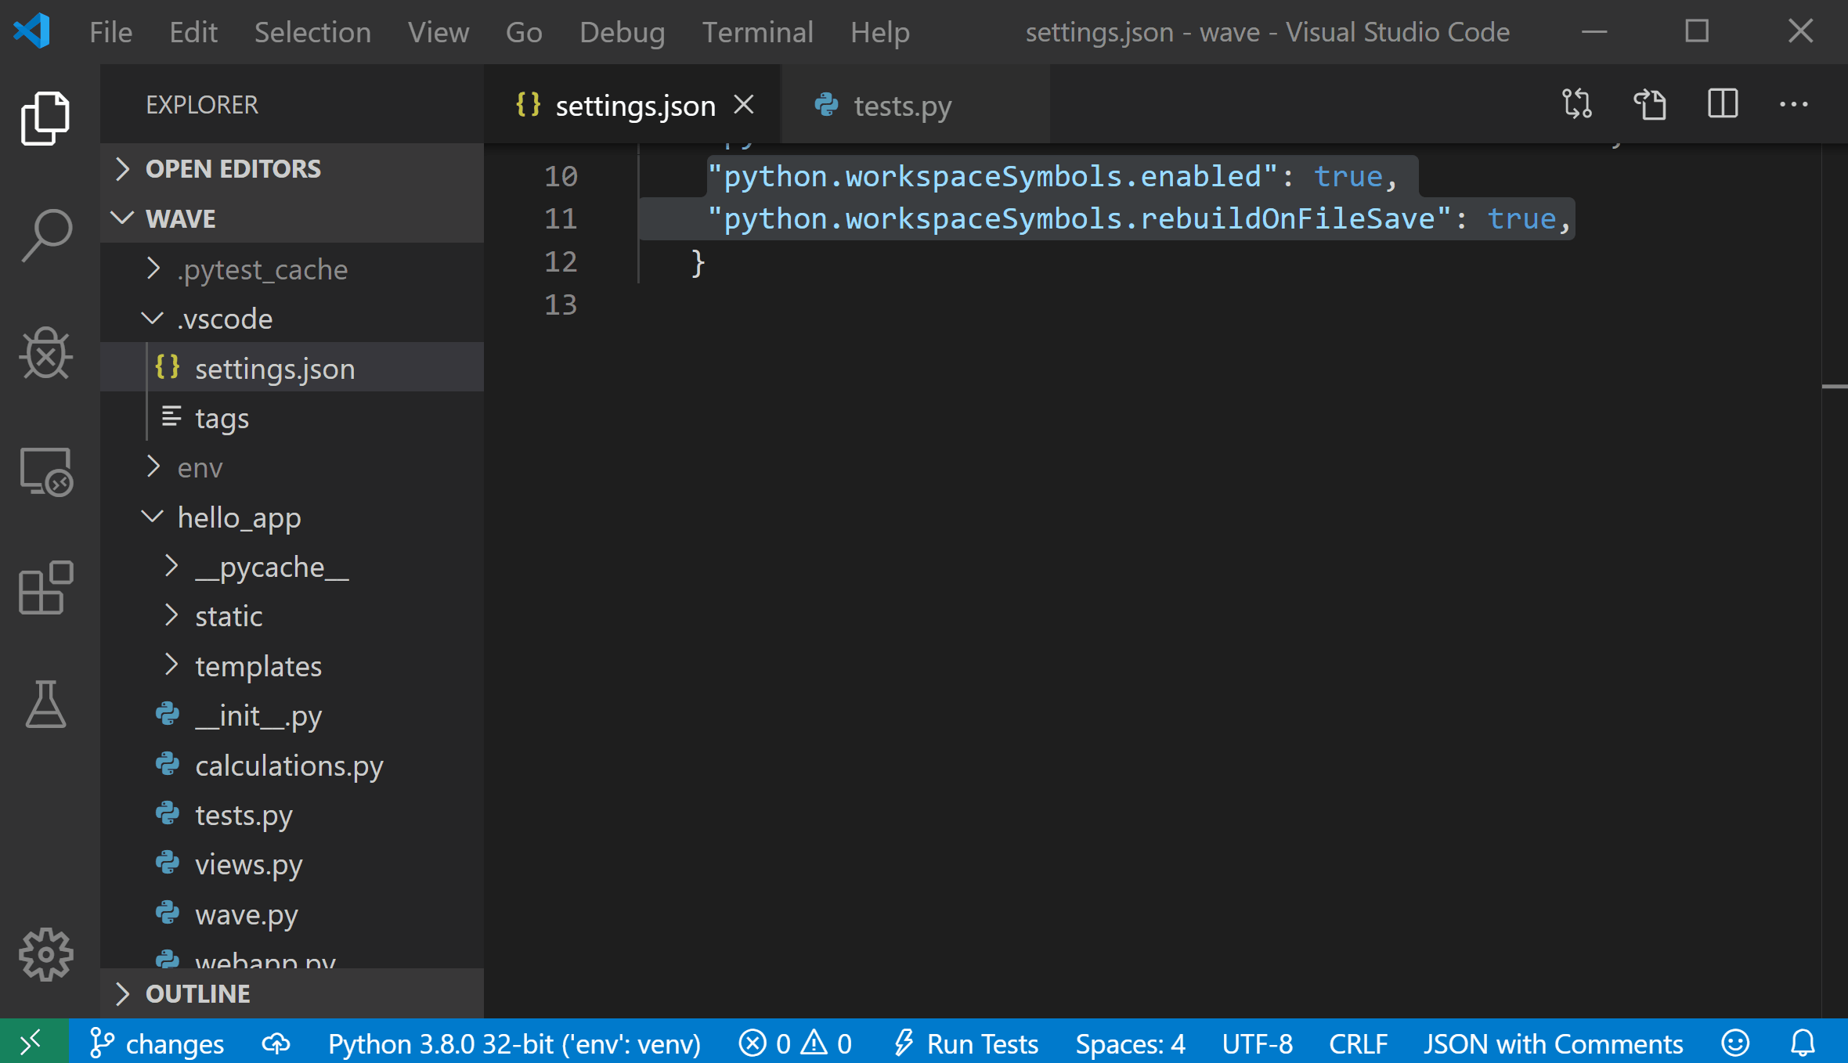Viewport: 1848px width, 1063px height.
Task: Click the Open Changes icon in editor
Action: coord(1580,104)
